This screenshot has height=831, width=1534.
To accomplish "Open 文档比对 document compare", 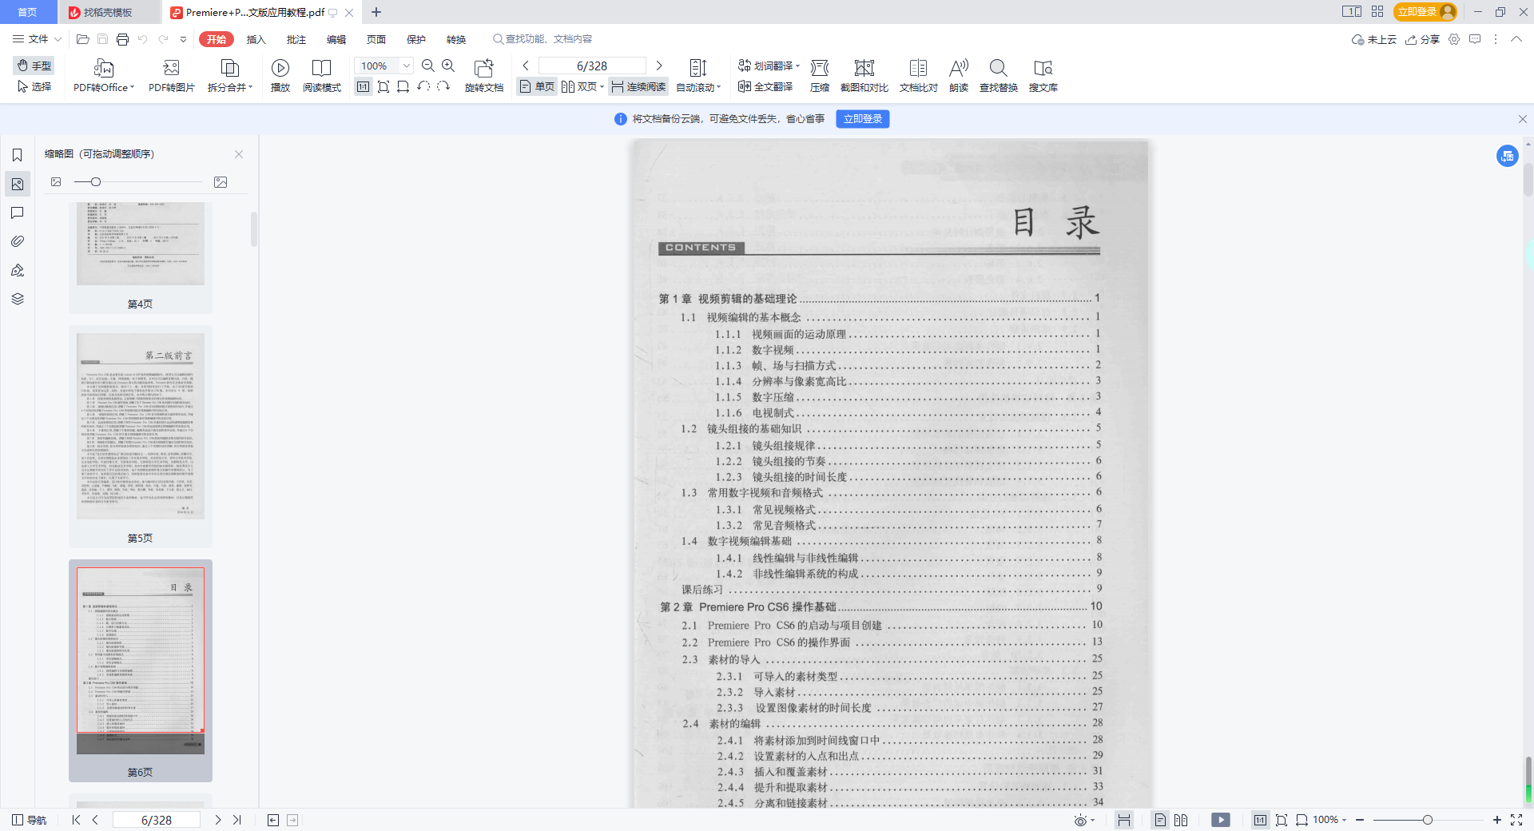I will pos(919,76).
